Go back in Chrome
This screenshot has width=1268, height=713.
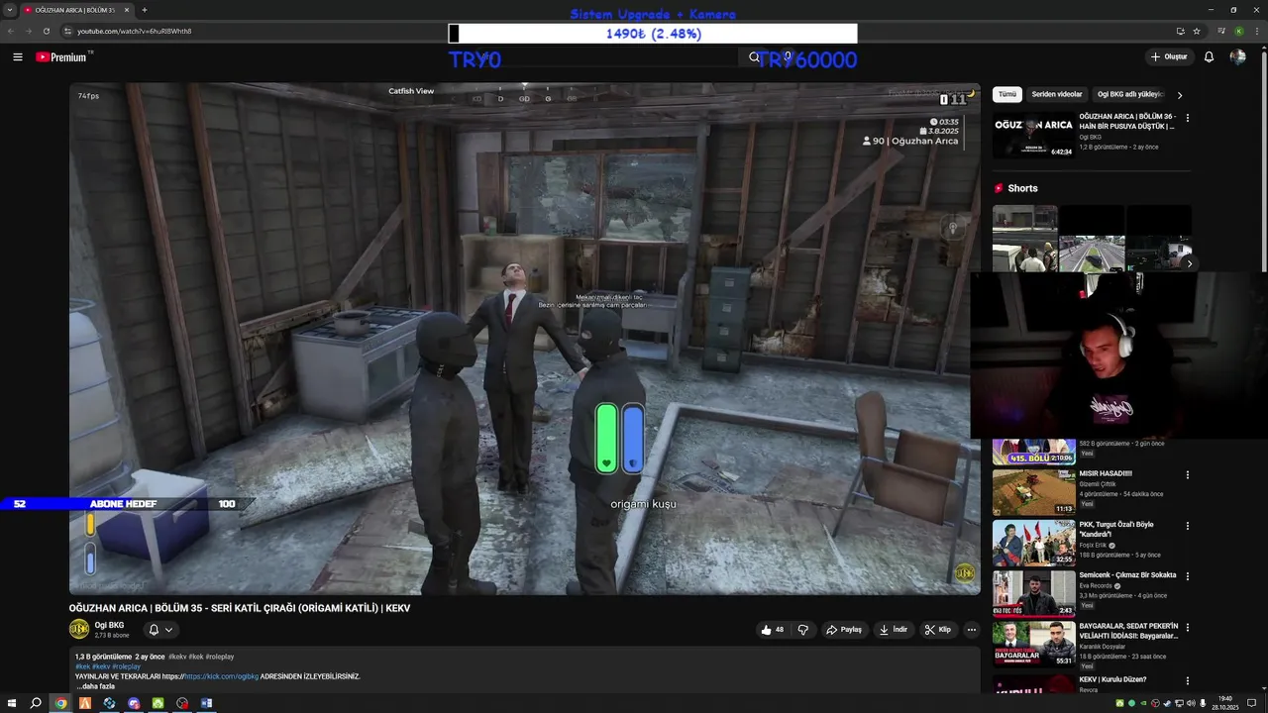(11, 31)
